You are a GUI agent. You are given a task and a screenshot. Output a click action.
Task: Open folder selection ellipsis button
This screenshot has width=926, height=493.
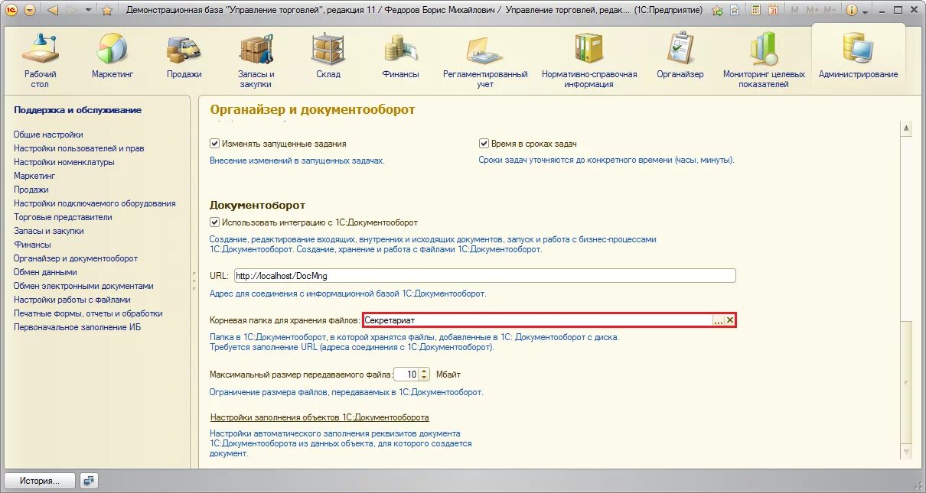pos(718,321)
